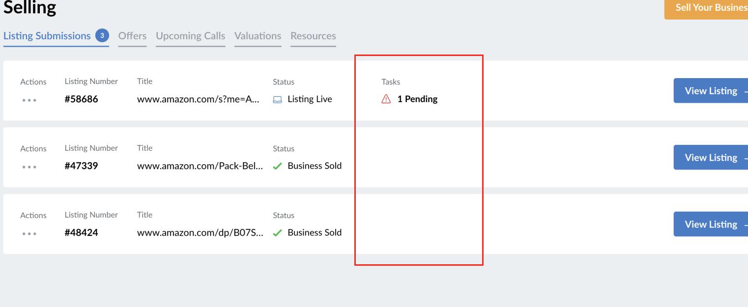Open actions menu for listing #48424

[x=29, y=234]
